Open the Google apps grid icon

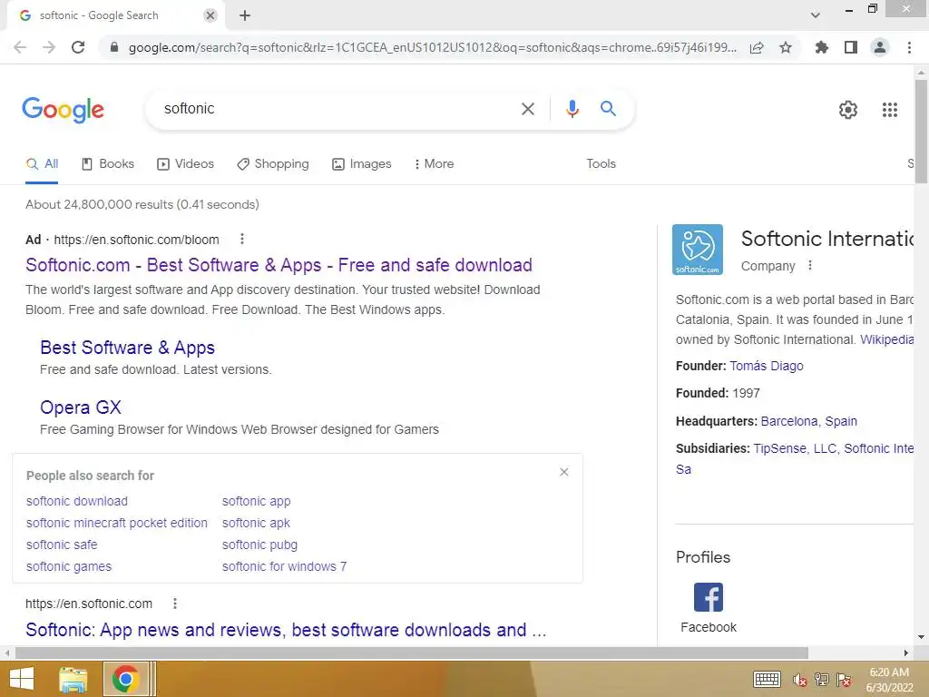890,110
